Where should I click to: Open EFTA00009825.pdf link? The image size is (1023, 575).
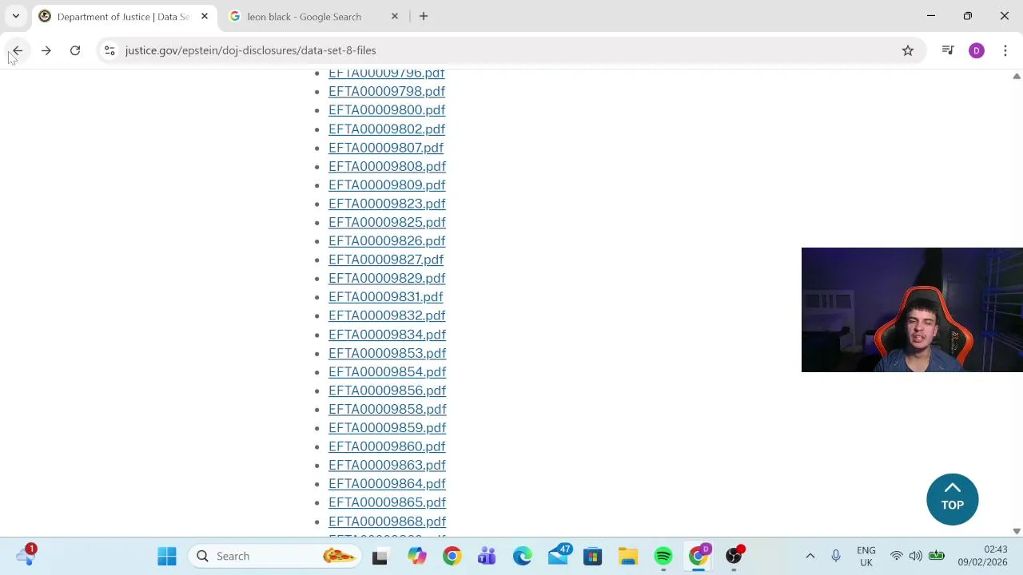pyautogui.click(x=387, y=222)
